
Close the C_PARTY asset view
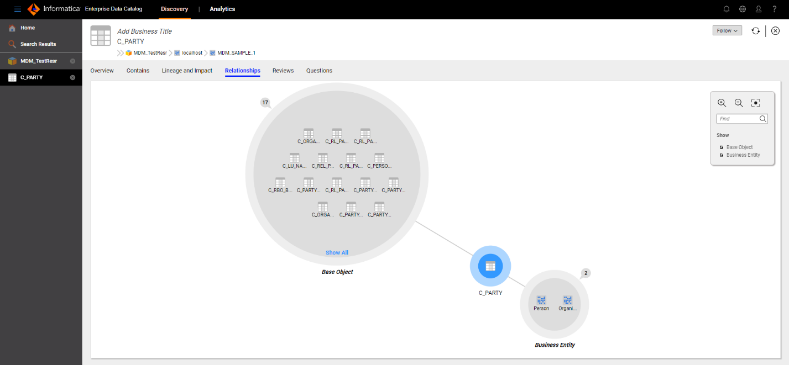(x=776, y=31)
